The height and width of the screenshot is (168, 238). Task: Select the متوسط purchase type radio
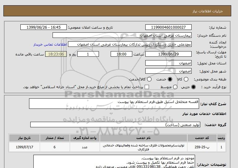click(175, 87)
